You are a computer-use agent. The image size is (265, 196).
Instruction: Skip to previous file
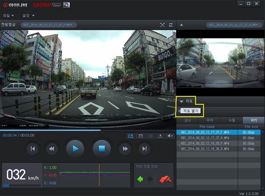coord(33,149)
